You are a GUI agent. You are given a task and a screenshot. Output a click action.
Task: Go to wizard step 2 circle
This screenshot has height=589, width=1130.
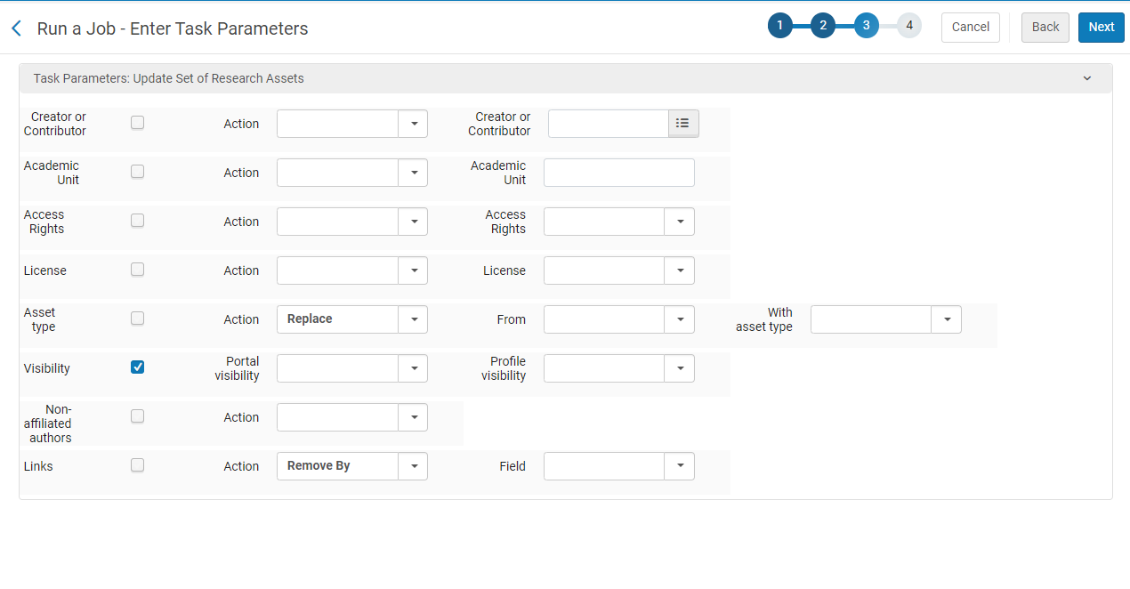(823, 26)
